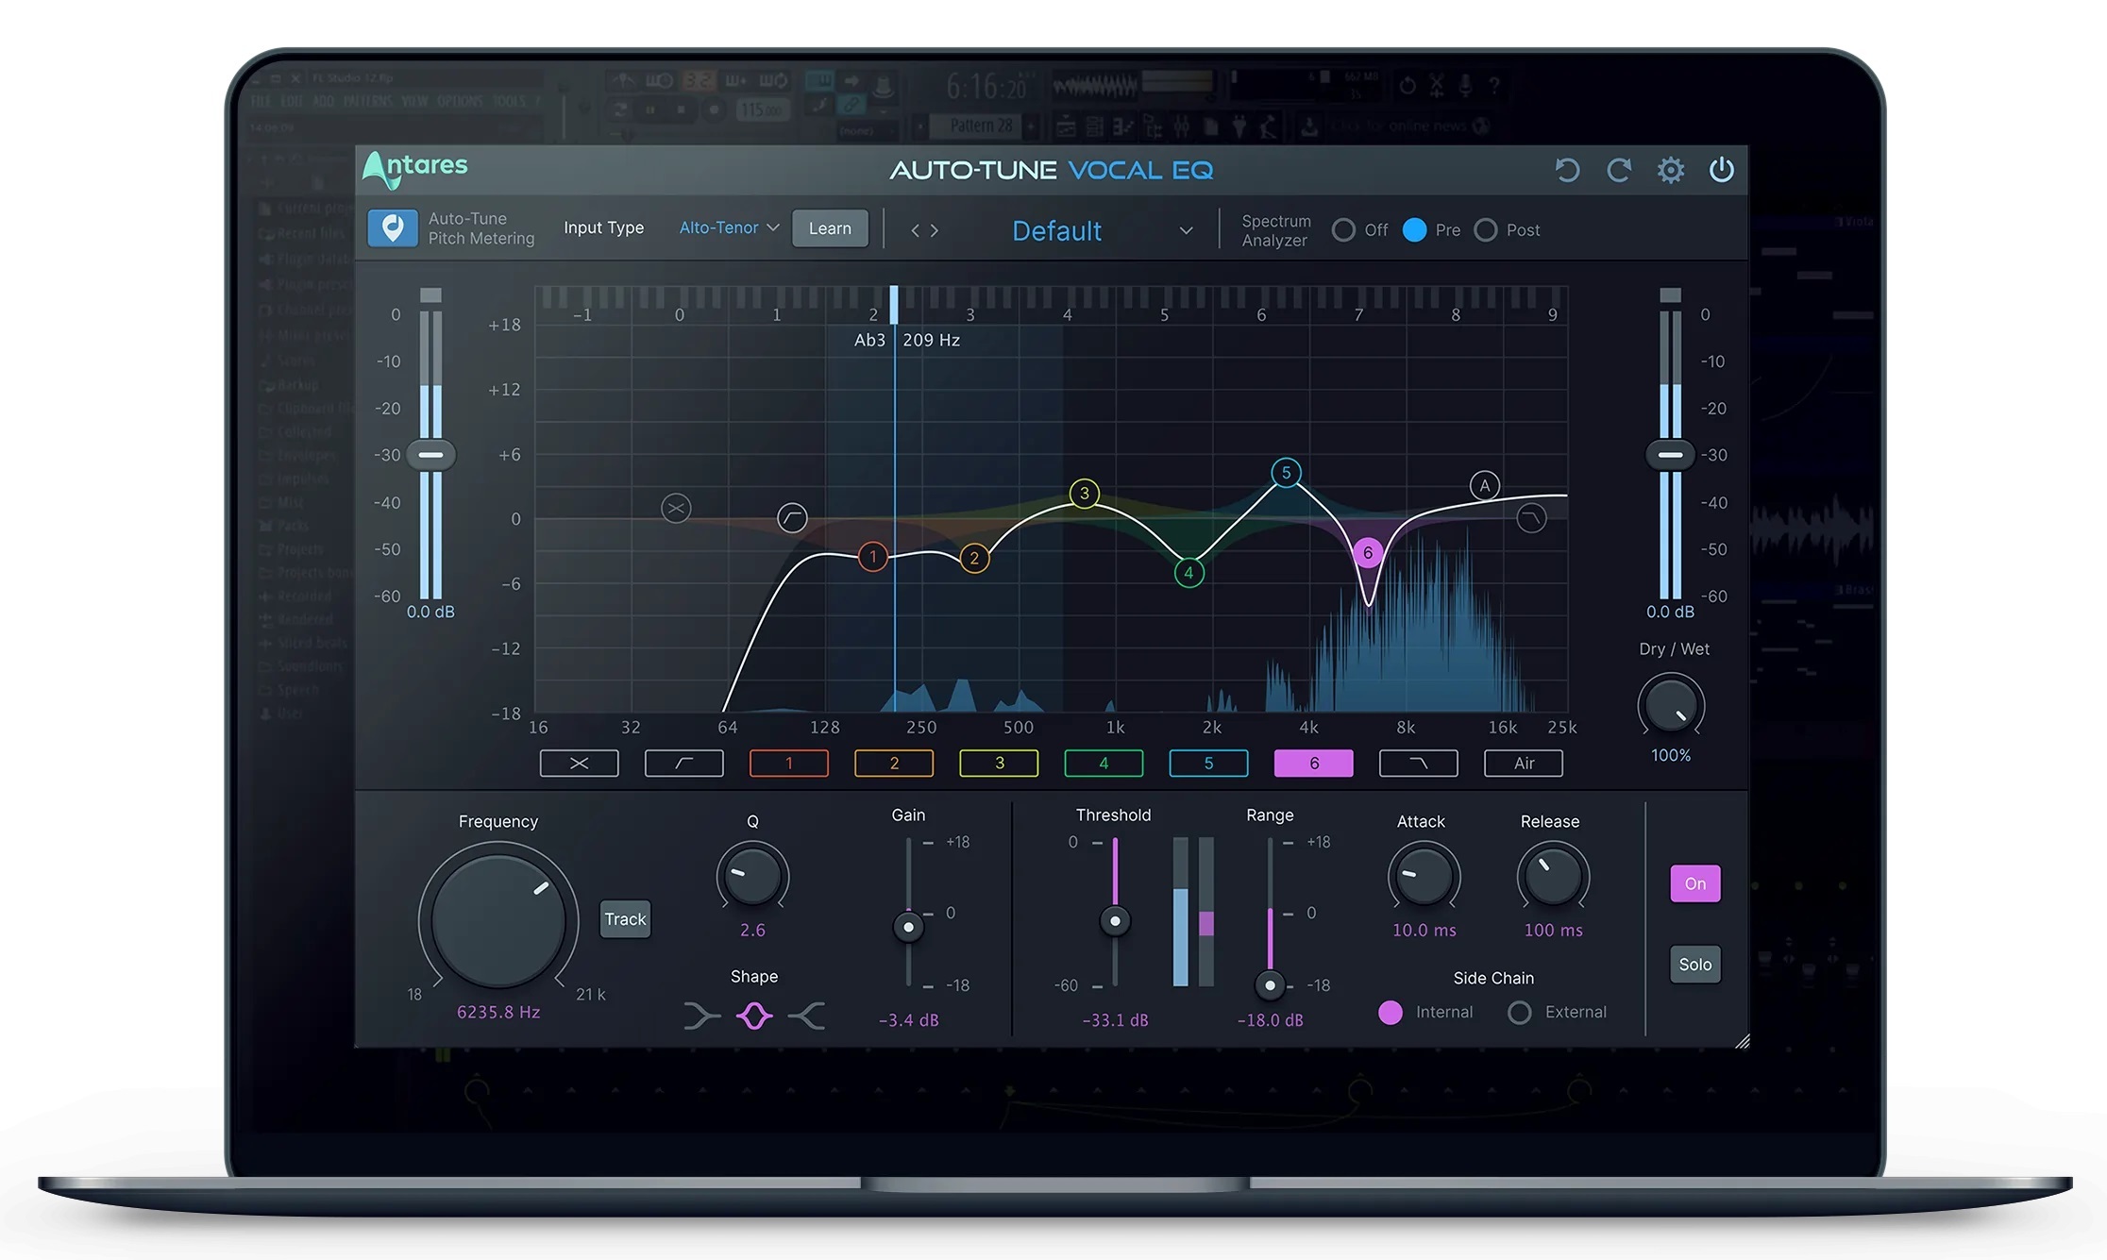Click the Auto-Tune Pitch Metering logo icon
Viewport: 2107px width, 1260px height.
(x=393, y=227)
